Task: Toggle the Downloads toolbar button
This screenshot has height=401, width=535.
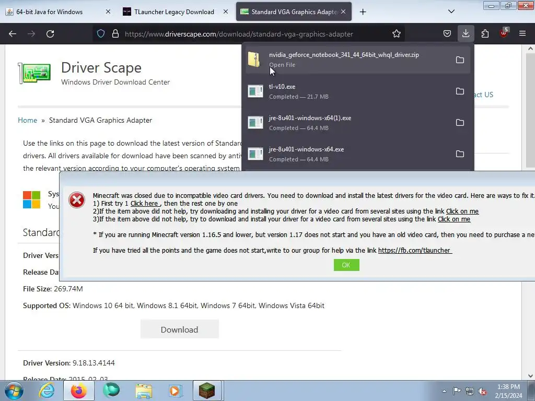Action: click(x=466, y=34)
